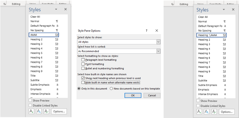
Task: Click the dialog launcher icon left of Editing, left window
Action: (x=5, y=4)
